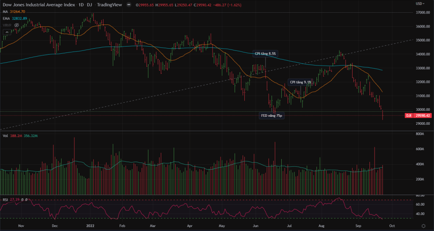Change the 1D interval in chart title
The width and height of the screenshot is (434, 231).
(80, 5)
